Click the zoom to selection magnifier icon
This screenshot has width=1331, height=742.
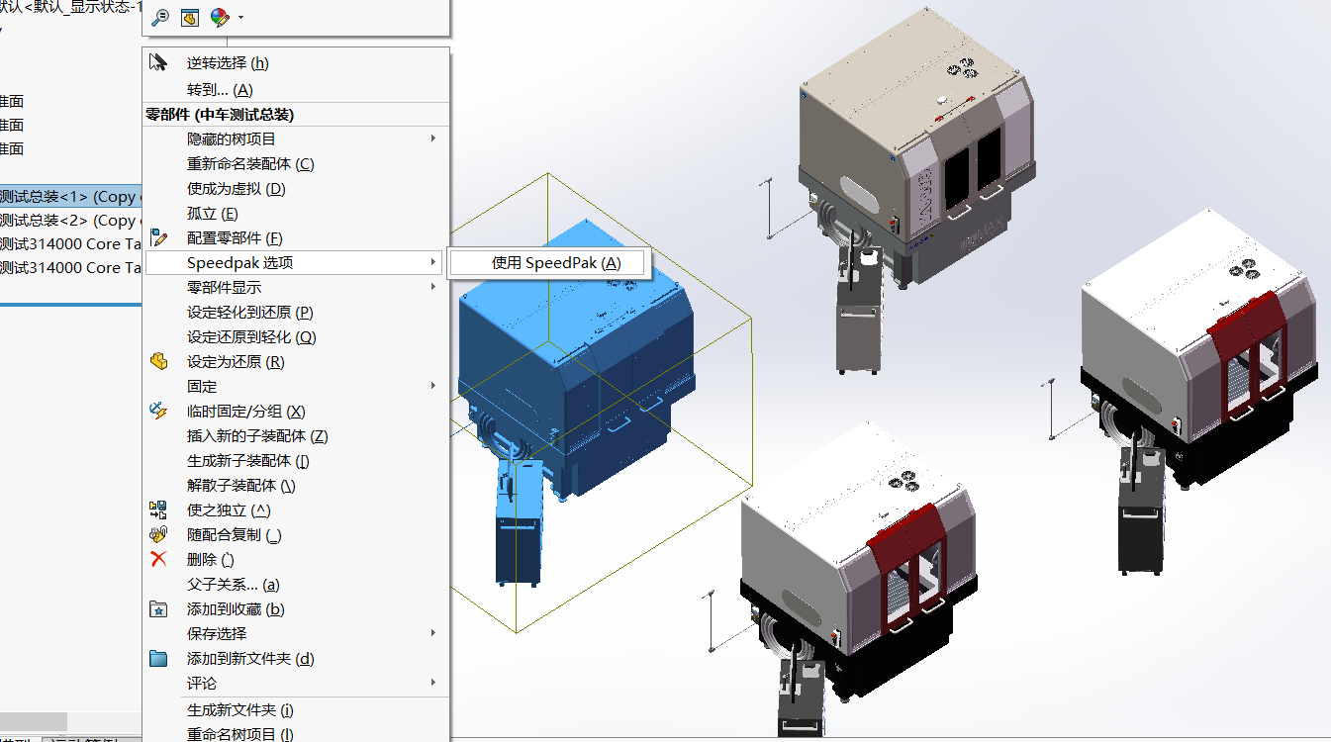159,18
